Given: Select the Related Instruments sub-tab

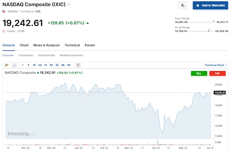Looking at the screenshot, I should (71, 55).
